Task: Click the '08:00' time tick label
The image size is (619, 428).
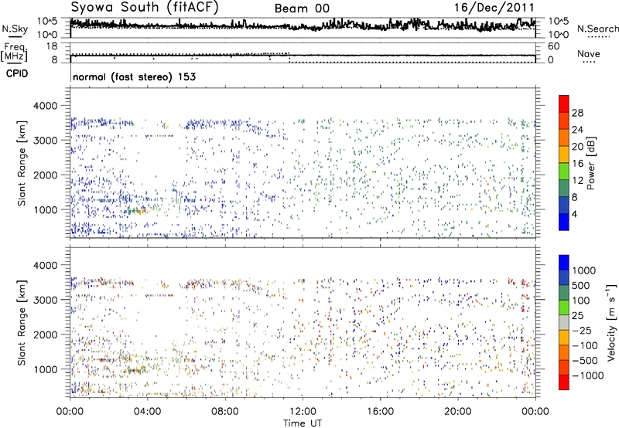Action: [225, 412]
